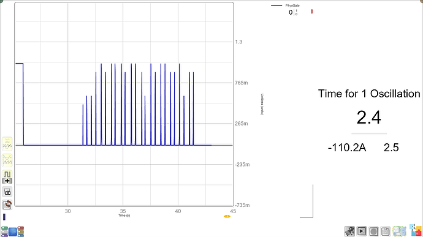Click the 1.3 y-axis tick label
Screen dimensions: 423x237
[238, 42]
